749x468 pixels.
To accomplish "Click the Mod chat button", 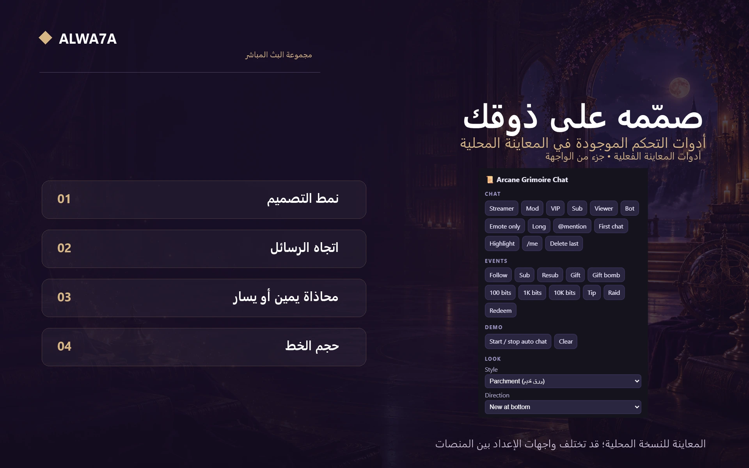I will click(x=532, y=209).
